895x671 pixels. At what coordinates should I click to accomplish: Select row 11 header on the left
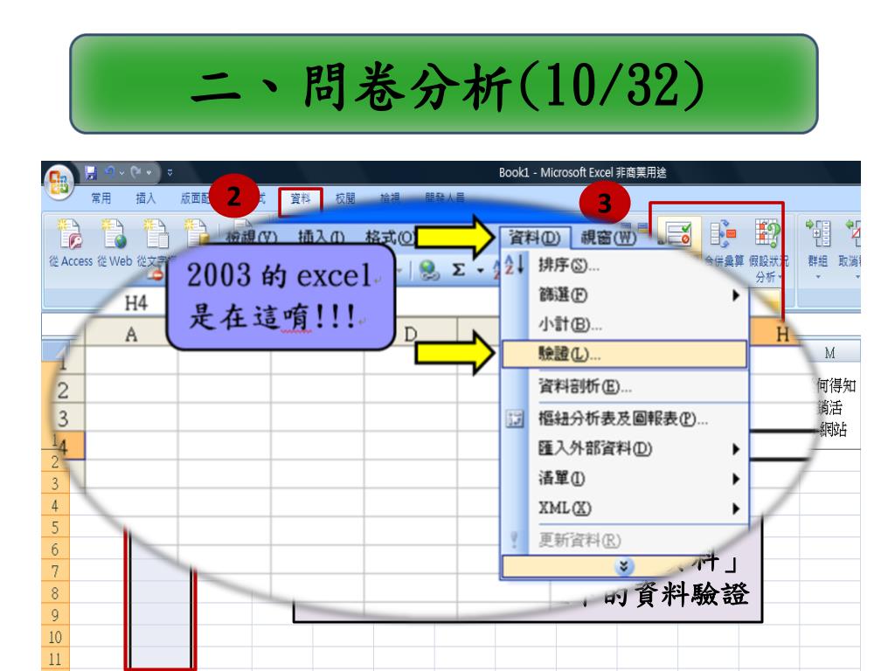(55, 659)
